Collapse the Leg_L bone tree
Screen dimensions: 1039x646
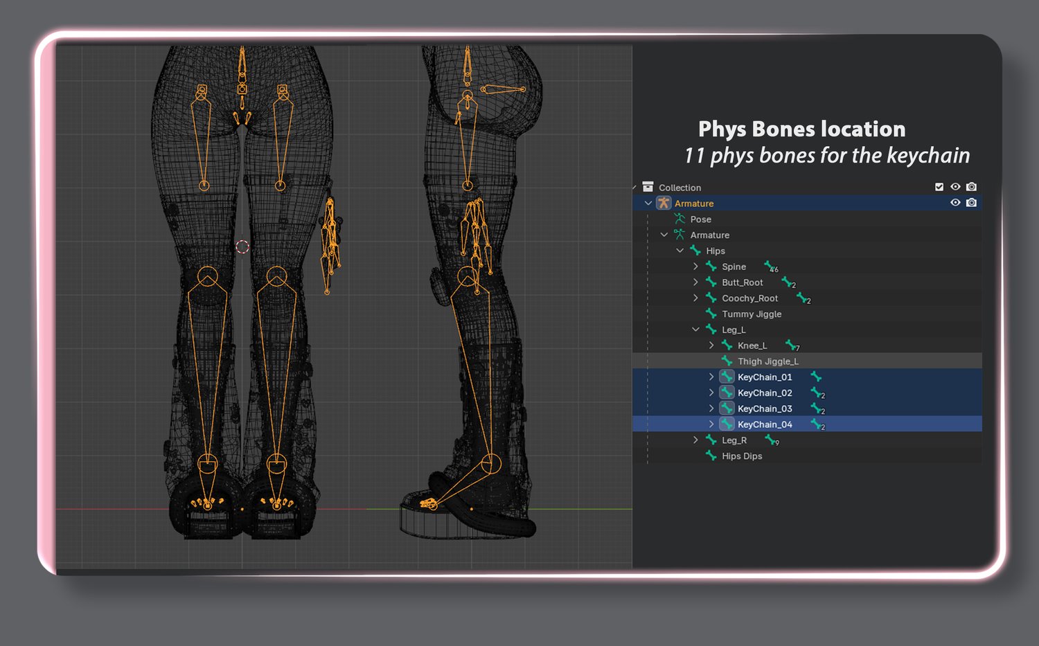tap(695, 330)
